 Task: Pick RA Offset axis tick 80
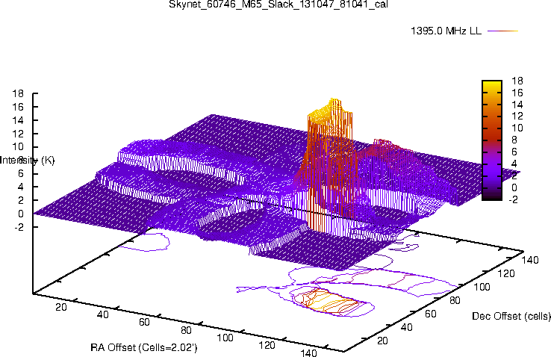[x=186, y=330]
